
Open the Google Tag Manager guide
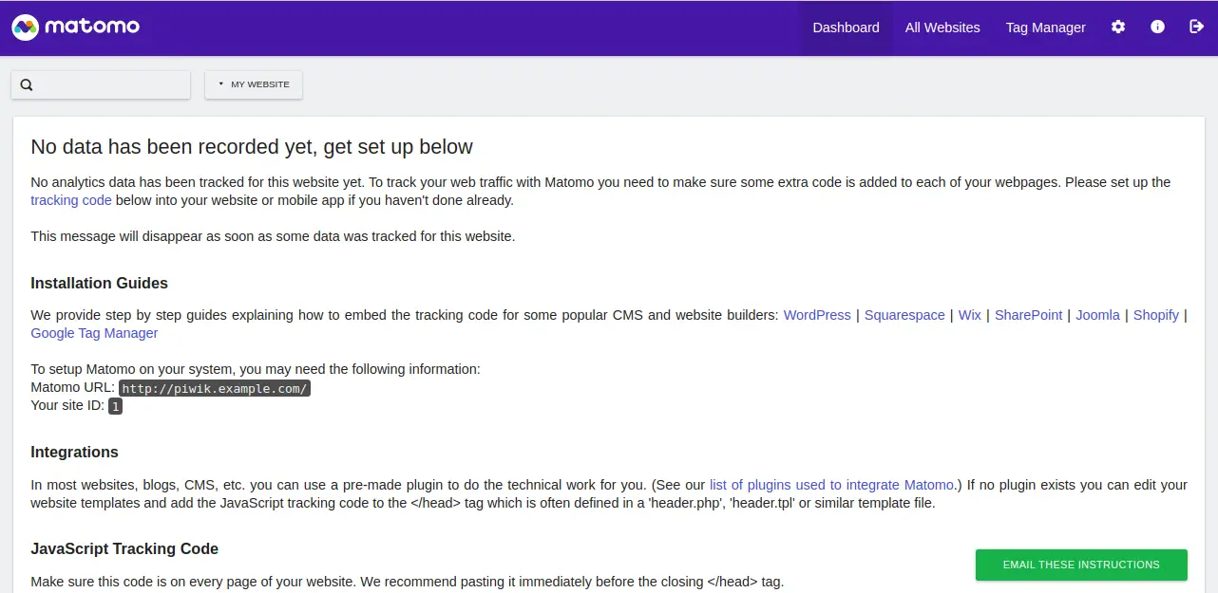point(94,333)
